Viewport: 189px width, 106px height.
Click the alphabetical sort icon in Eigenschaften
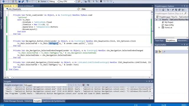(160, 52)
